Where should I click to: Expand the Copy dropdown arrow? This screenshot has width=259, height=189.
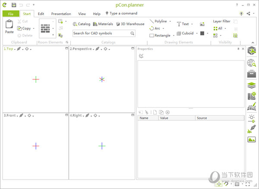tap(34, 28)
